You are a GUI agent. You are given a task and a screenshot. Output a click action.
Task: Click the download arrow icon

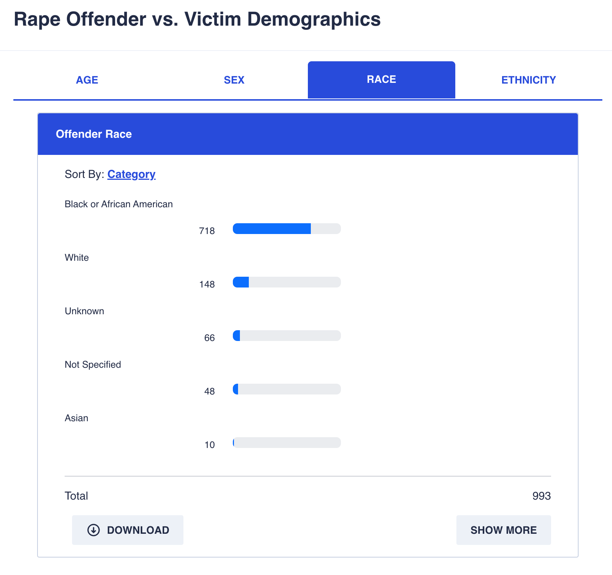(94, 530)
